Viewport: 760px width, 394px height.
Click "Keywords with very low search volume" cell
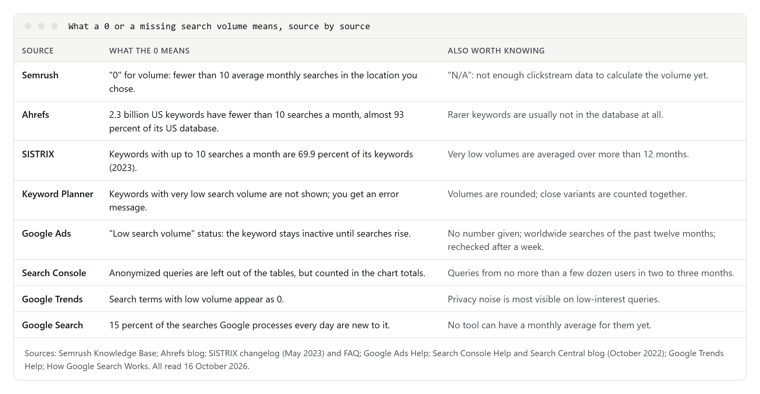pos(254,201)
